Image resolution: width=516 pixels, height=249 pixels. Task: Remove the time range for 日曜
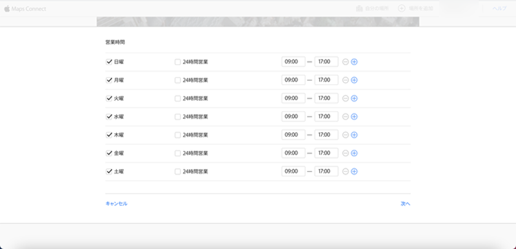pos(346,62)
